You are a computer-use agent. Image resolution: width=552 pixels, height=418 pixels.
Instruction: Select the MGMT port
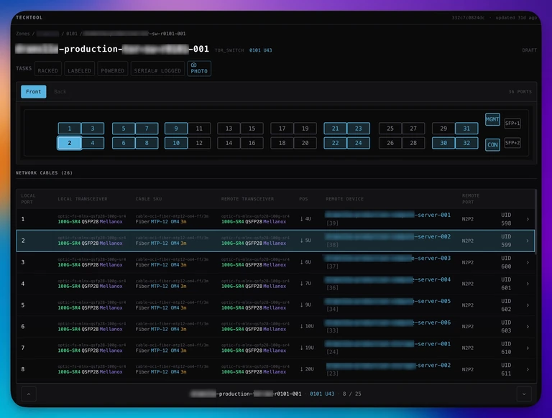click(x=492, y=119)
